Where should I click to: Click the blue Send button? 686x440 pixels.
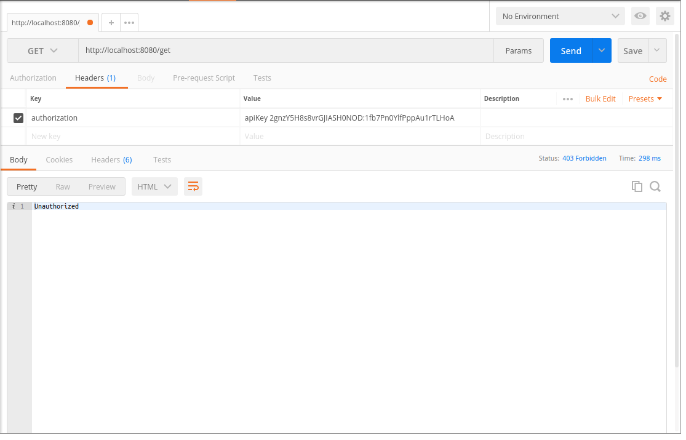point(571,51)
